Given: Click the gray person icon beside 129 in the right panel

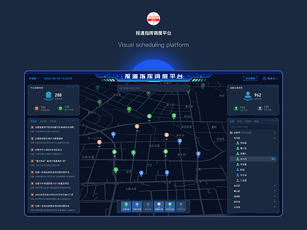Looking at the screenshot, I should (x=260, y=108).
